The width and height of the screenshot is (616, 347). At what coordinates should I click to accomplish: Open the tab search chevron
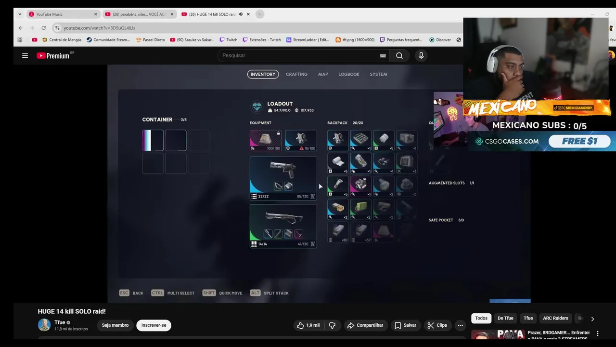[x=20, y=14]
